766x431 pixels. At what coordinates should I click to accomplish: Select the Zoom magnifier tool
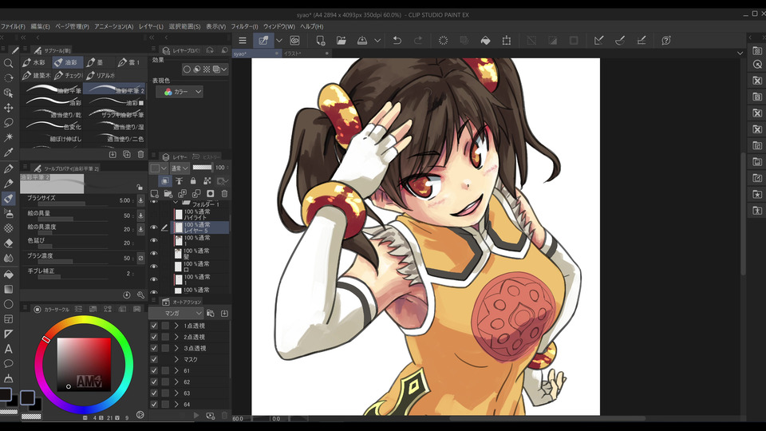coord(8,63)
